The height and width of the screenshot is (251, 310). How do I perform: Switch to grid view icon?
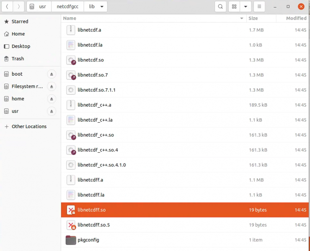[x=234, y=7]
